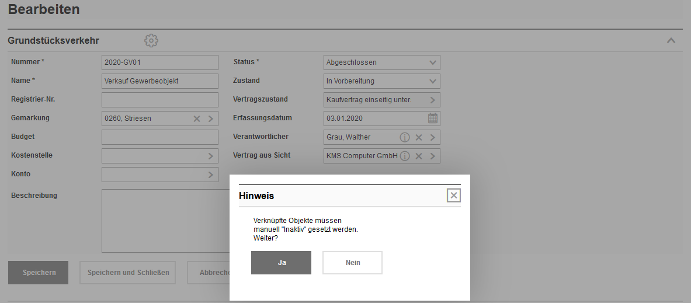This screenshot has height=303, width=691.
Task: Click into the Registrier-Nr. field
Action: [x=159, y=100]
